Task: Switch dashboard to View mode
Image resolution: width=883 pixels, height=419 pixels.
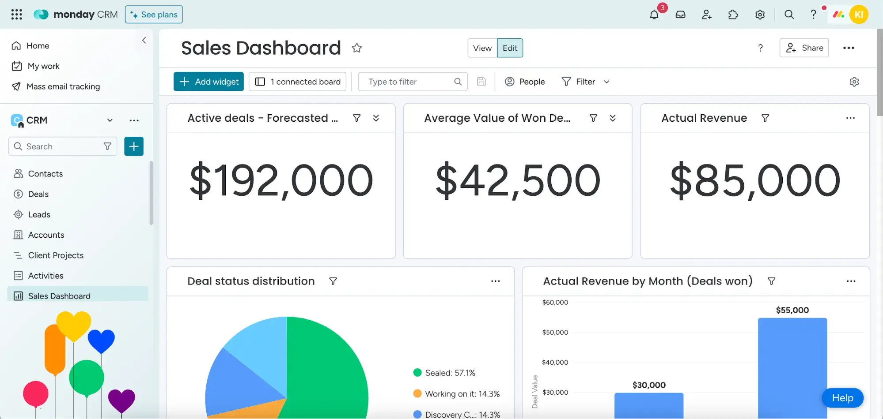Action: tap(482, 48)
